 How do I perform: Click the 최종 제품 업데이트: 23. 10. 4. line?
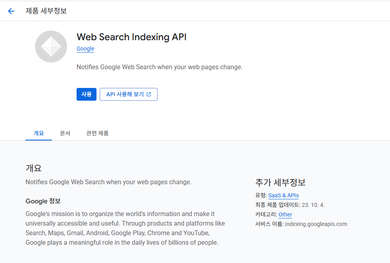290,205
